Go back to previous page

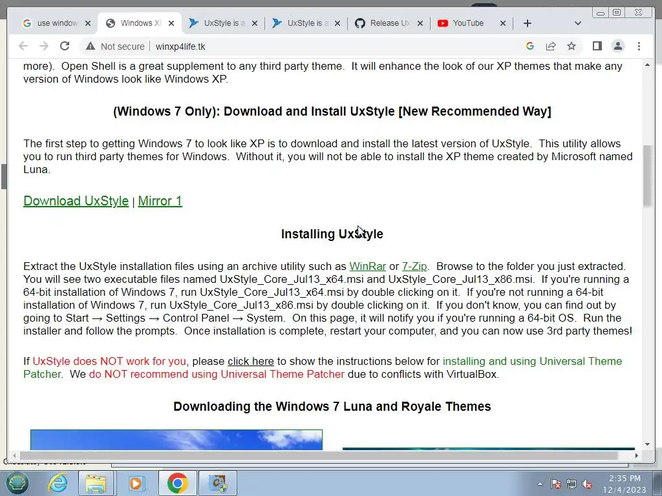pyautogui.click(x=23, y=46)
